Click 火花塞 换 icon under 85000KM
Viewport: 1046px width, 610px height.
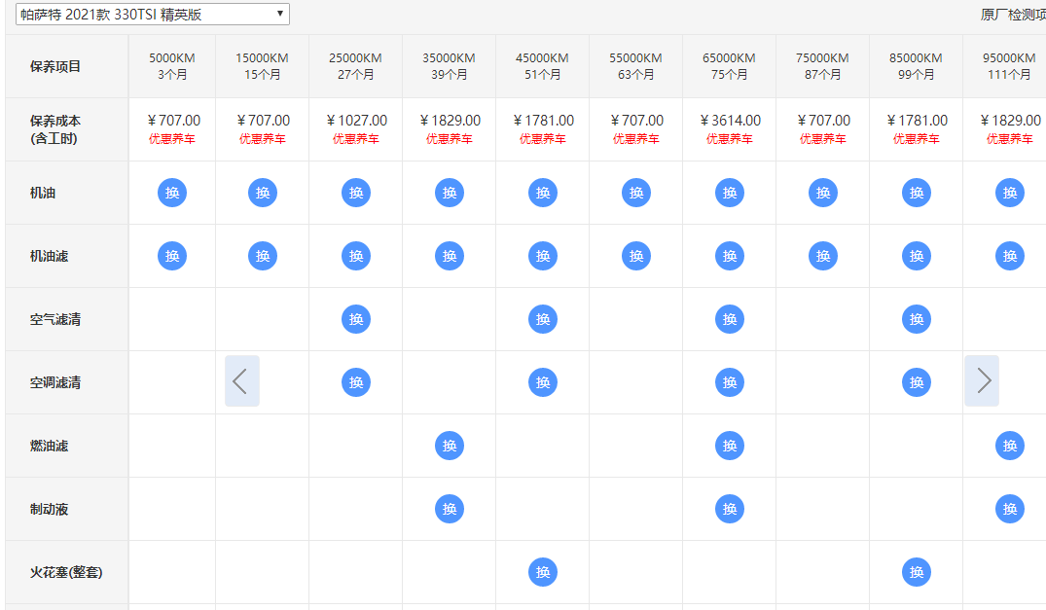(x=917, y=572)
